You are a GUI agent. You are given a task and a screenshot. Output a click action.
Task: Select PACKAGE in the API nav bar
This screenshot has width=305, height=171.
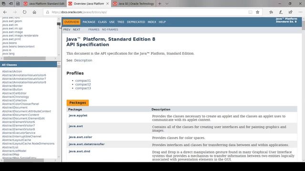coord(89,22)
